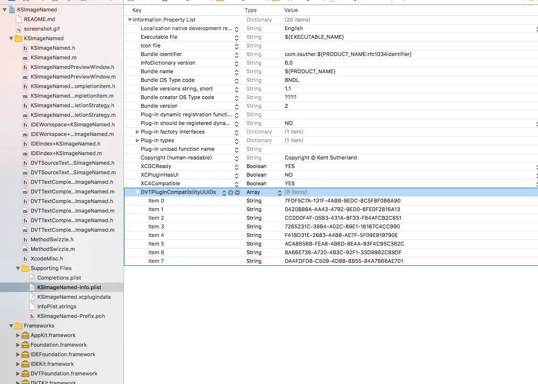Image resolution: width=538 pixels, height=384 pixels.
Task: Expand the Plug-in factory interfaces dictionary
Action: pyautogui.click(x=137, y=132)
